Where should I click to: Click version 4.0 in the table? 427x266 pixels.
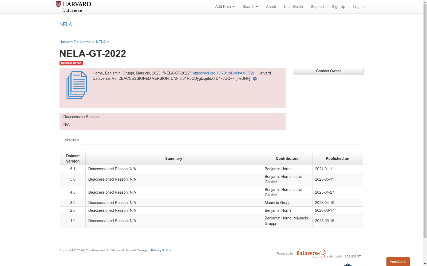[x=73, y=192]
